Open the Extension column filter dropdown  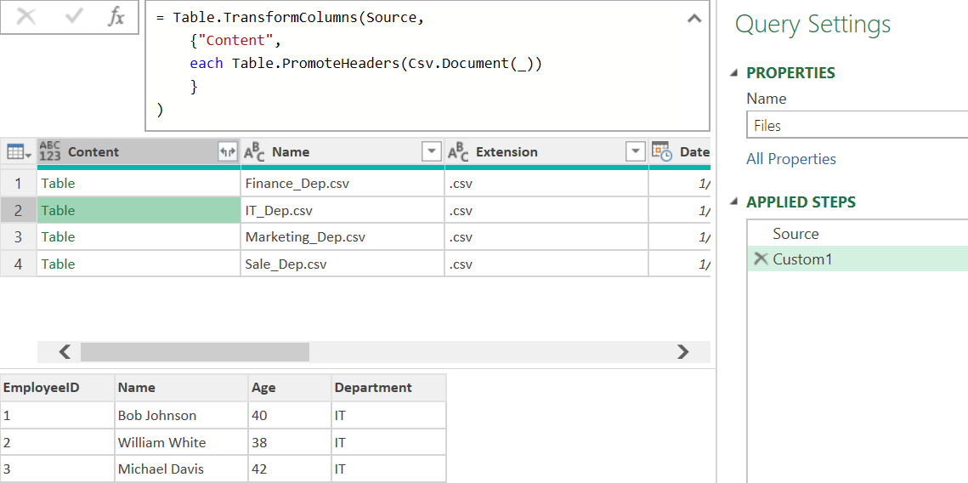[x=635, y=151]
